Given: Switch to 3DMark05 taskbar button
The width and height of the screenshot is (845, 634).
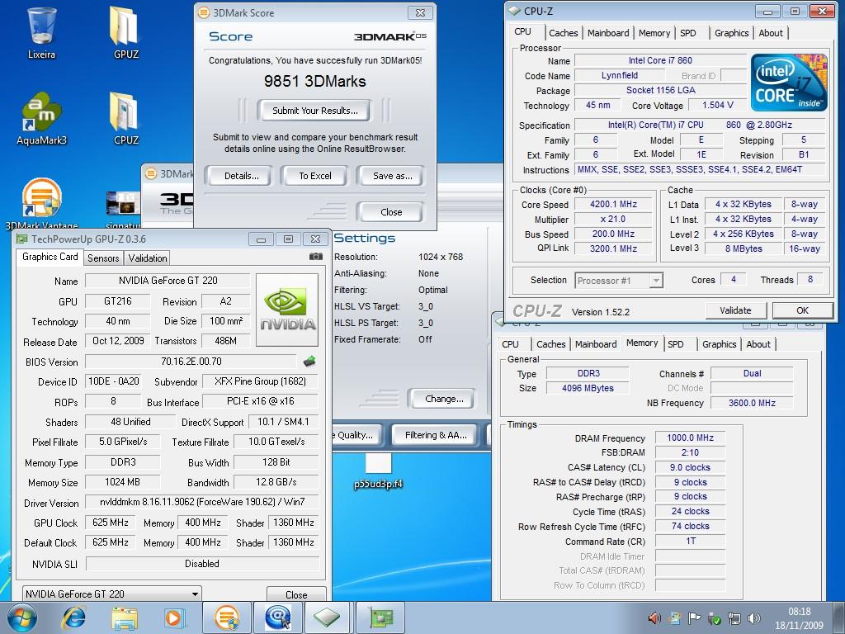Looking at the screenshot, I should click(x=227, y=617).
